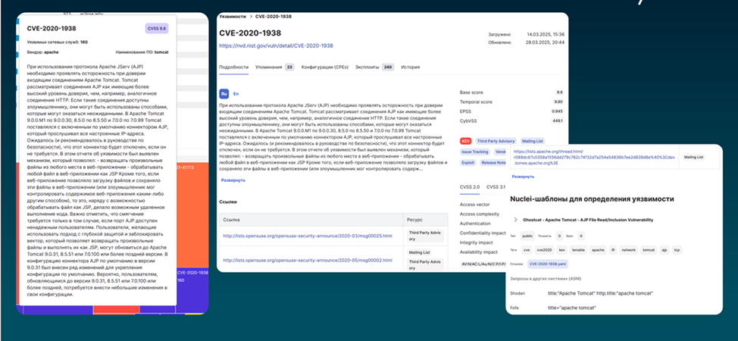
Task: Click the Ghostcat - Apache Tomcat template title
Action: (588, 220)
